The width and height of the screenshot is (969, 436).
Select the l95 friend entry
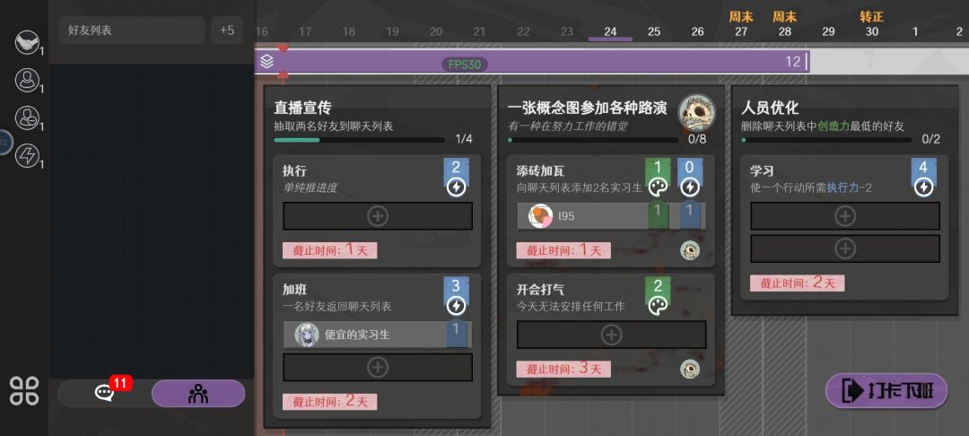(611, 215)
